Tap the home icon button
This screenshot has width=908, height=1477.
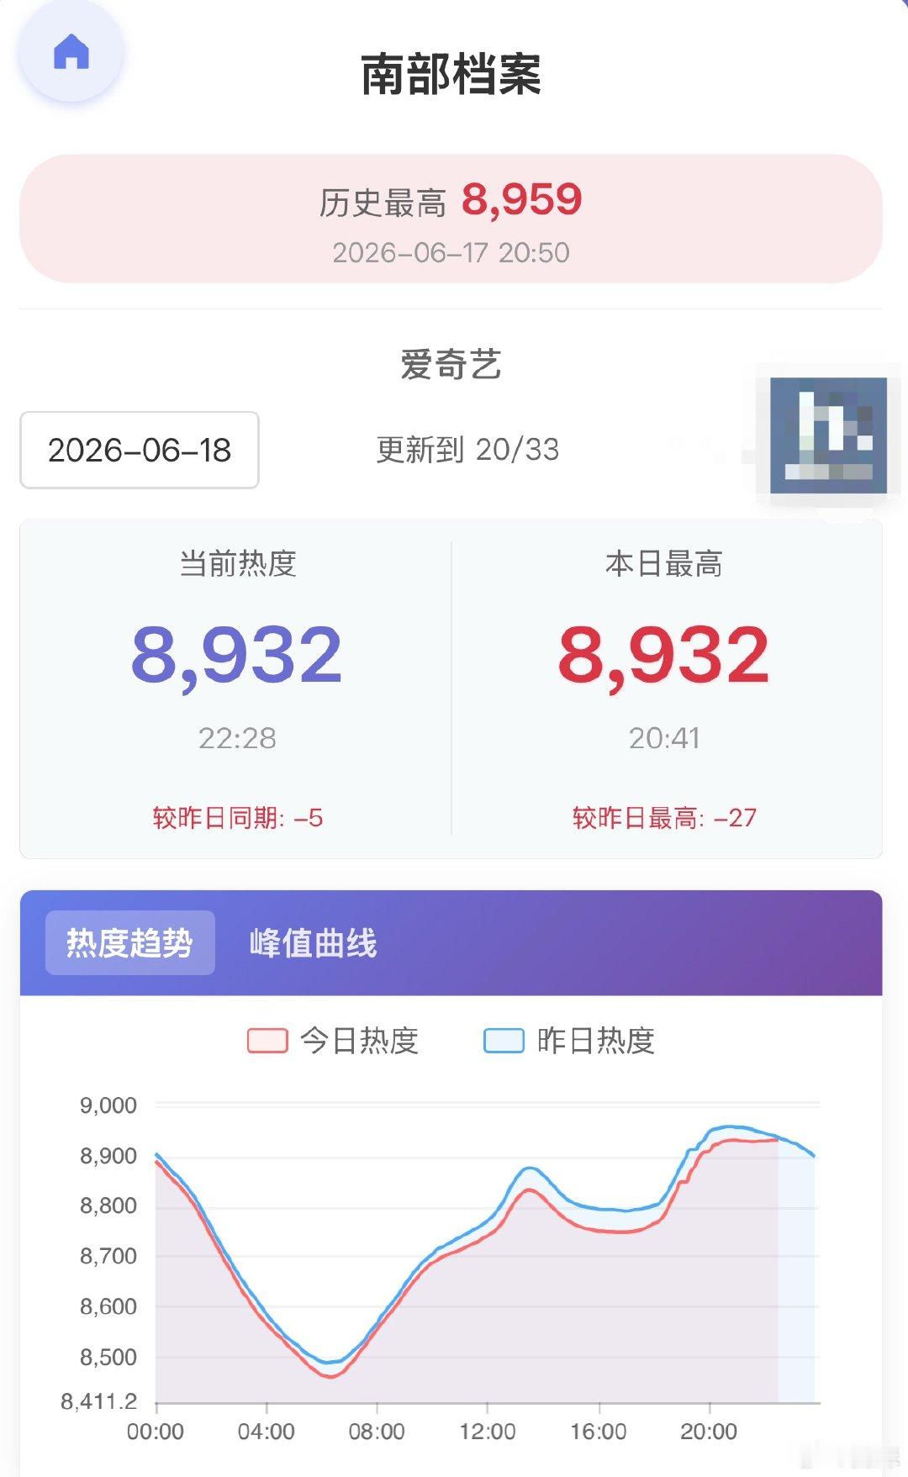(71, 52)
